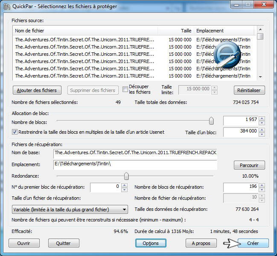This screenshot has height=256, width=277.
Task: Click the file list scrollbar thumb
Action: (260, 37)
